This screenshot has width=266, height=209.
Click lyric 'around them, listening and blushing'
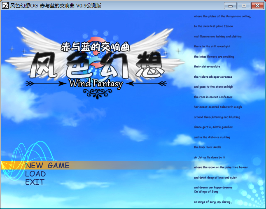[x=217, y=117]
